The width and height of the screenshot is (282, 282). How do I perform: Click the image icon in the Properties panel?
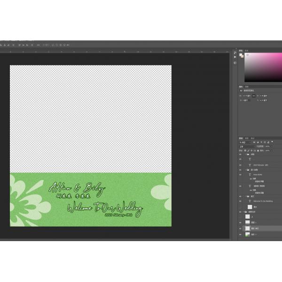pyautogui.click(x=241, y=90)
